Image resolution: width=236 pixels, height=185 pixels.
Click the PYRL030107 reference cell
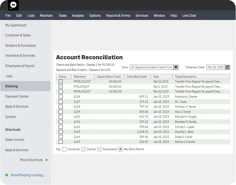coord(82,87)
